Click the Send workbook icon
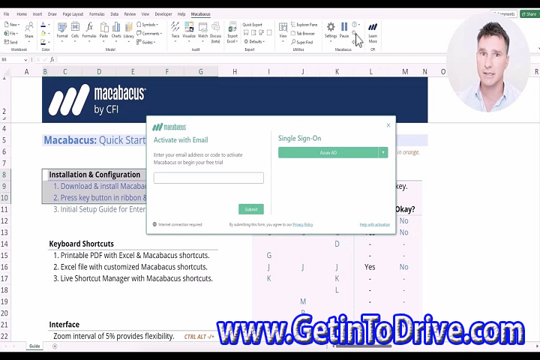This screenshot has height=360, width=540. (x=11, y=42)
